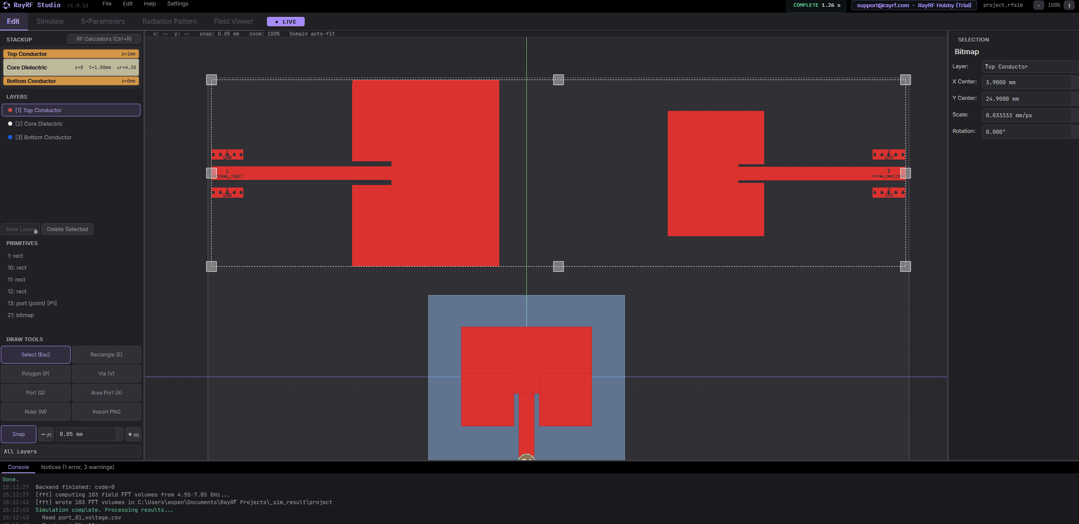The image size is (1079, 524).
Task: Click the right-middle bitmap selection handle
Action: click(x=906, y=173)
